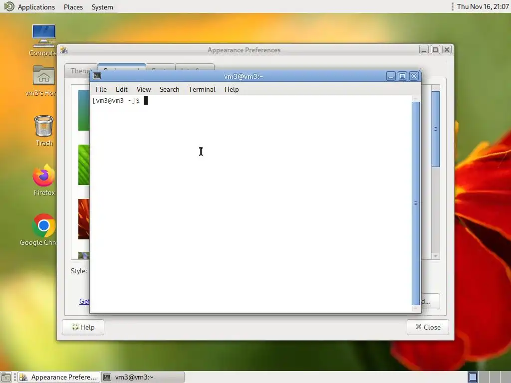Click the MATE logo icon in panel
This screenshot has width=511, height=383.
point(9,6)
